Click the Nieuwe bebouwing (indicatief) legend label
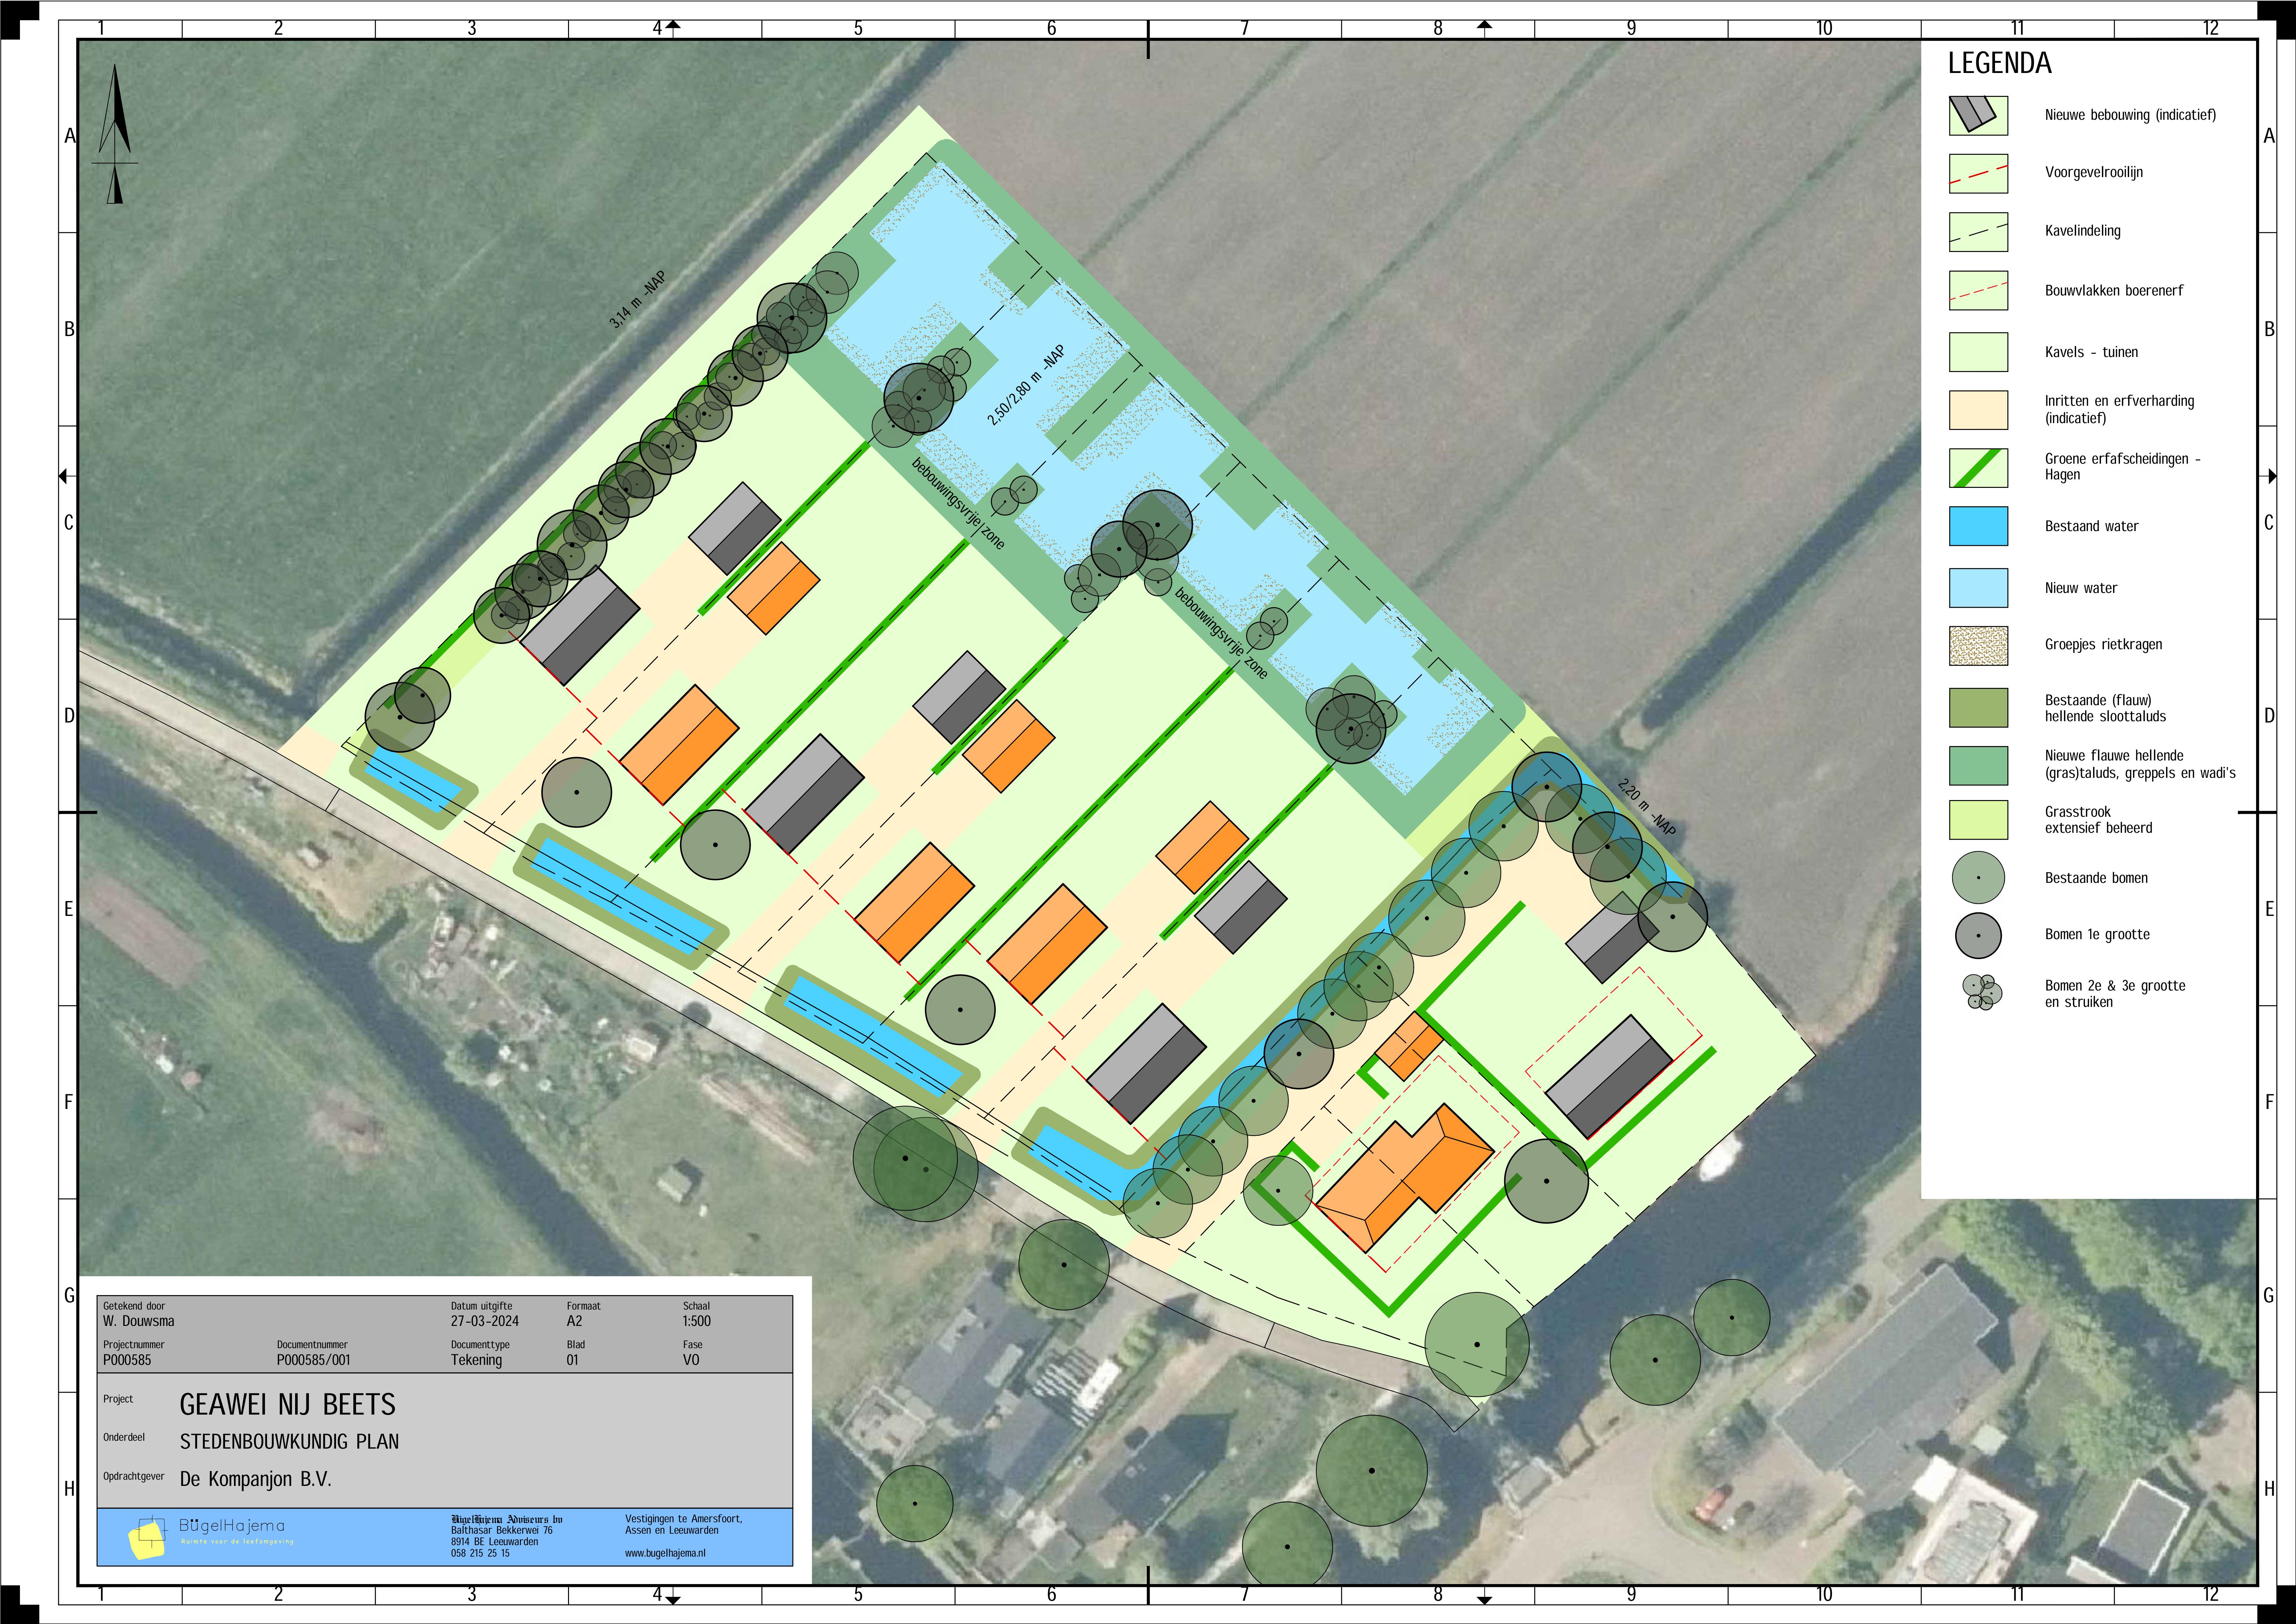This screenshot has width=2296, height=1624. (2130, 115)
